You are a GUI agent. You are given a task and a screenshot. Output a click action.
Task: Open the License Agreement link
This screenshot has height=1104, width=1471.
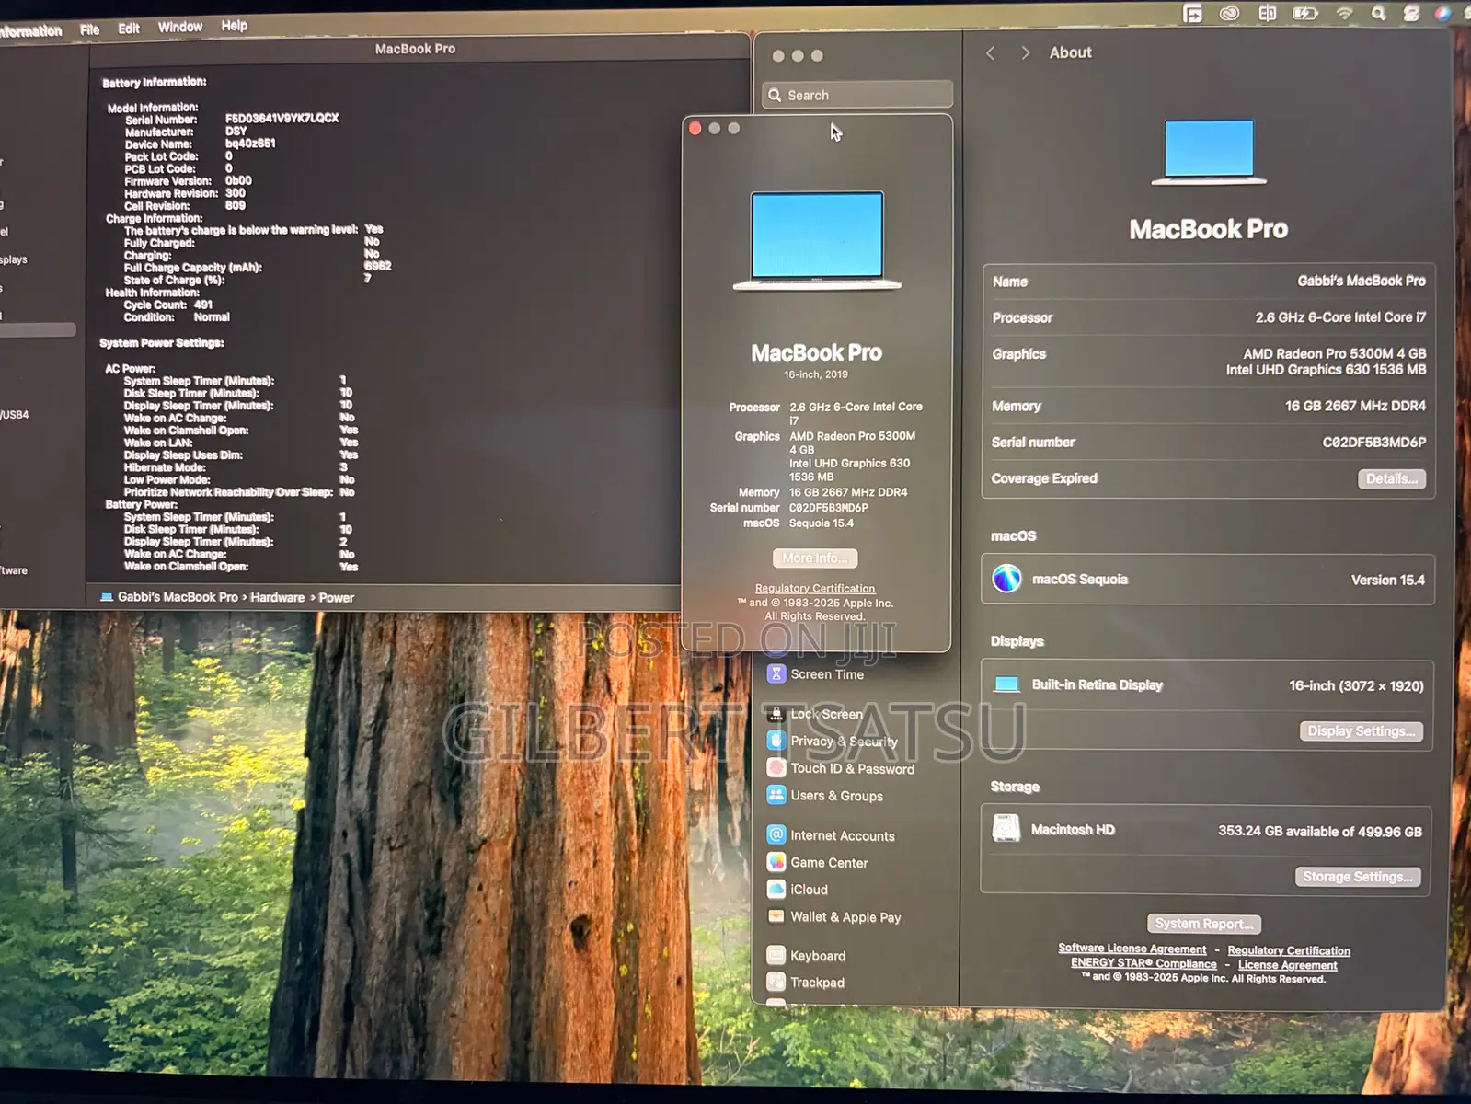click(1288, 965)
